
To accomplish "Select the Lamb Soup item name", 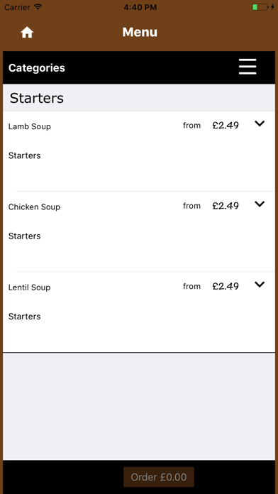I will (30, 126).
